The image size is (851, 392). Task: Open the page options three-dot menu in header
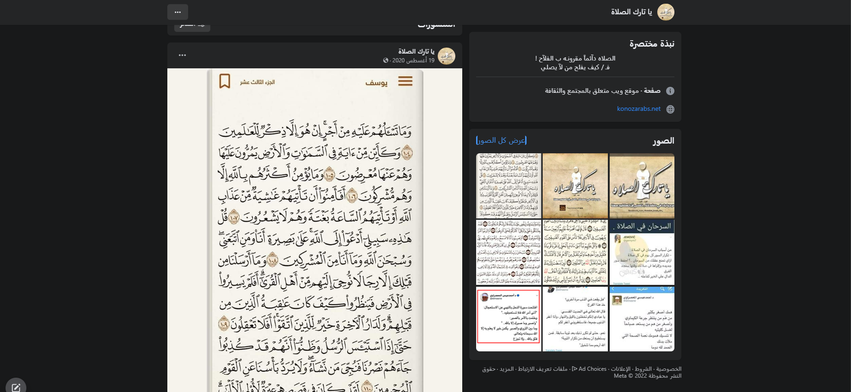coord(178,12)
